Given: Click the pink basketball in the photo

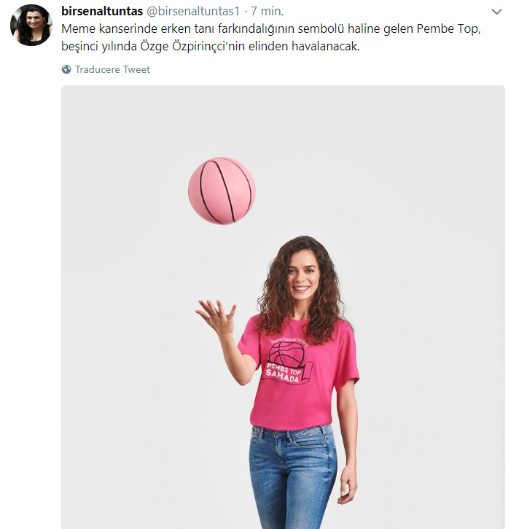Looking at the screenshot, I should (222, 190).
